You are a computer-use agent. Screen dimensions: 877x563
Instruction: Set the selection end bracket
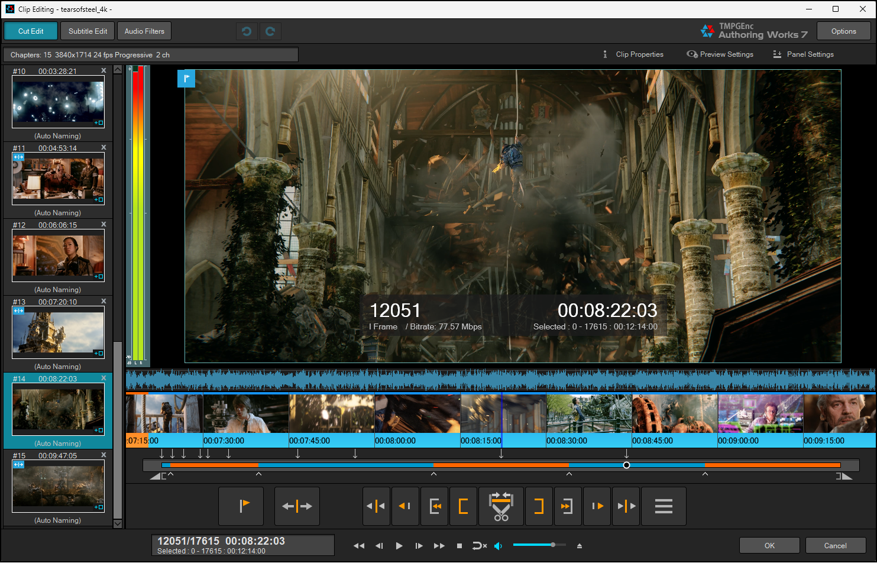click(539, 506)
